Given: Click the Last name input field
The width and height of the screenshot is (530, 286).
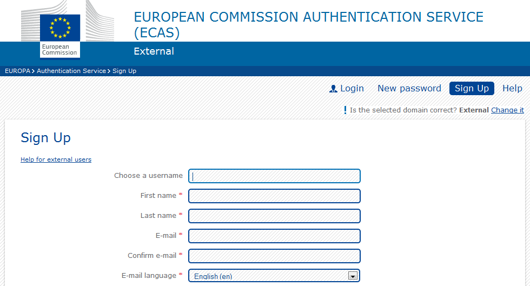Looking at the screenshot, I should (274, 216).
